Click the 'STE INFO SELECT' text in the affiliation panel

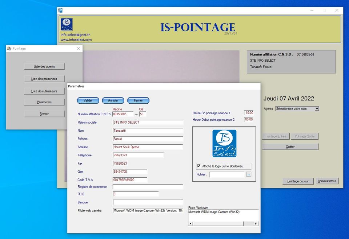tap(263, 61)
